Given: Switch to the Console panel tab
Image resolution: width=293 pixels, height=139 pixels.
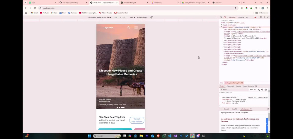Looking at the screenshot, I should click(241, 17).
